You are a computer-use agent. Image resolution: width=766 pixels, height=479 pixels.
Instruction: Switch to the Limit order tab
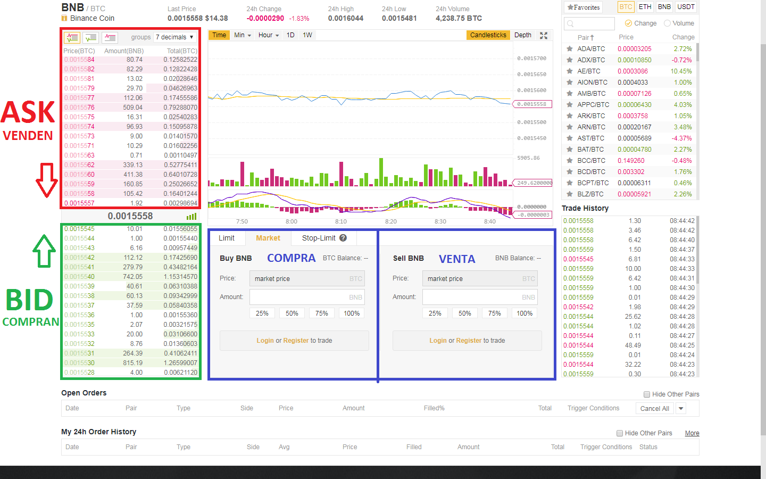[227, 238]
